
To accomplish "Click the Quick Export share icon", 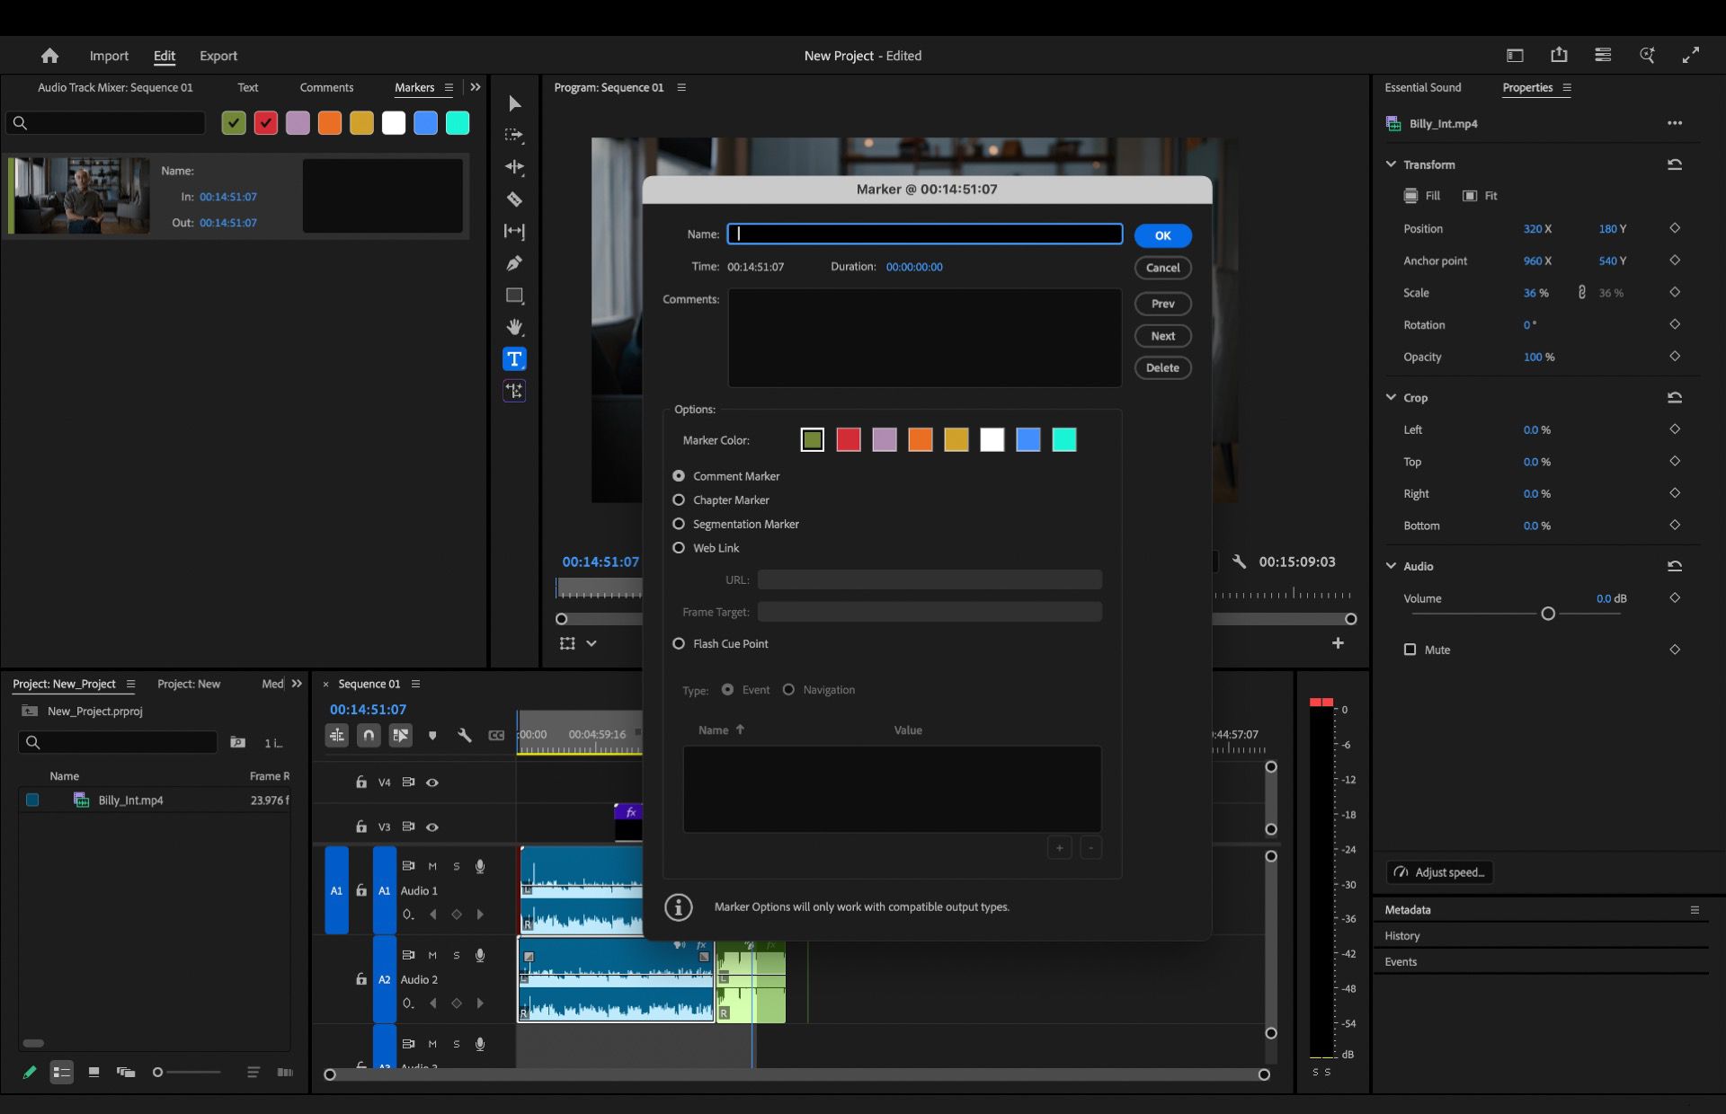I will click(x=1559, y=56).
